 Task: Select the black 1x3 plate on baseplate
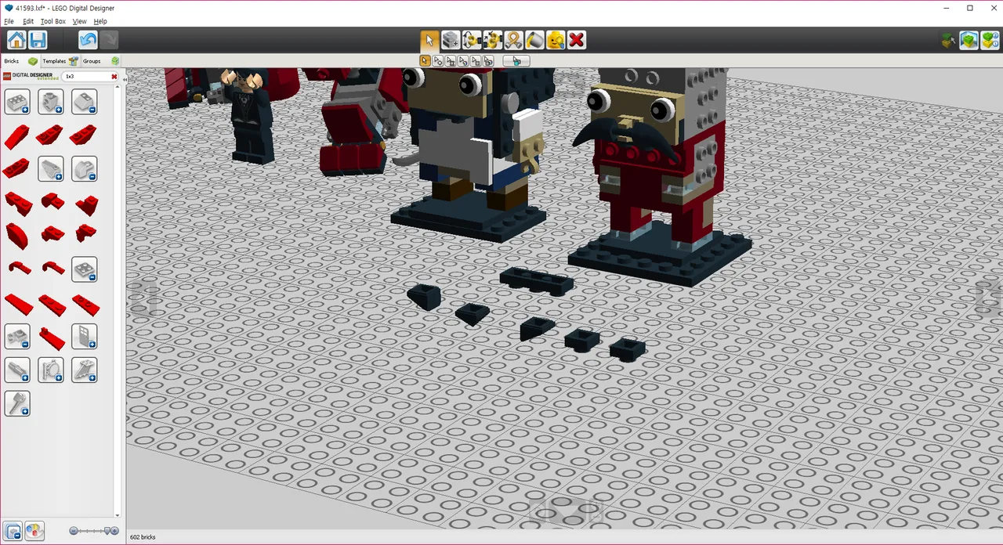pos(537,280)
